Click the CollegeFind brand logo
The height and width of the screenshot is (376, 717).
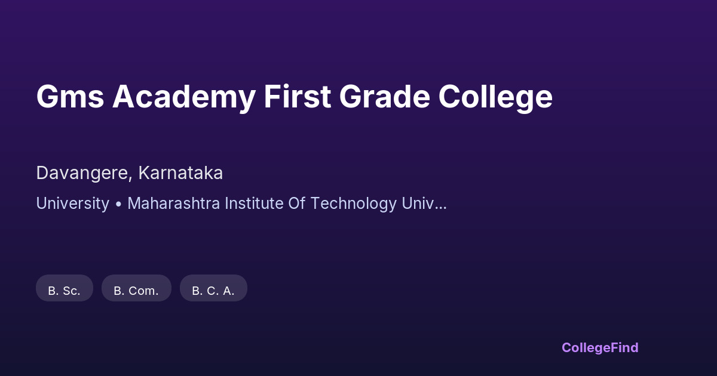click(x=599, y=347)
